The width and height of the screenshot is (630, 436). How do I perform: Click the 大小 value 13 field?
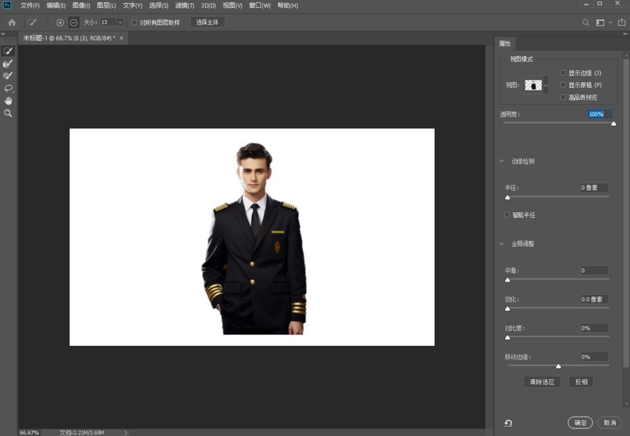coord(108,22)
